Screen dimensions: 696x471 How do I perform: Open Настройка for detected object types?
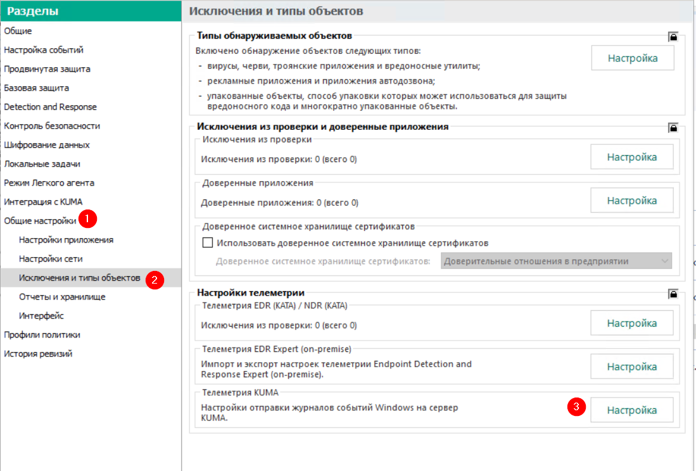632,58
